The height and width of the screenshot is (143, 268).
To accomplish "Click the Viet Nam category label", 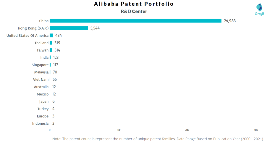I will point(41,79).
